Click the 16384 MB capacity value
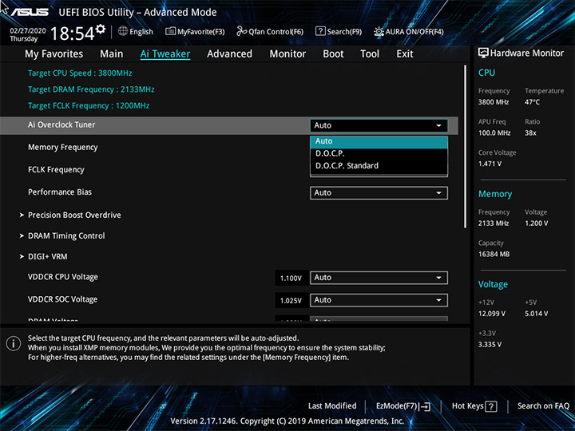 point(494,255)
